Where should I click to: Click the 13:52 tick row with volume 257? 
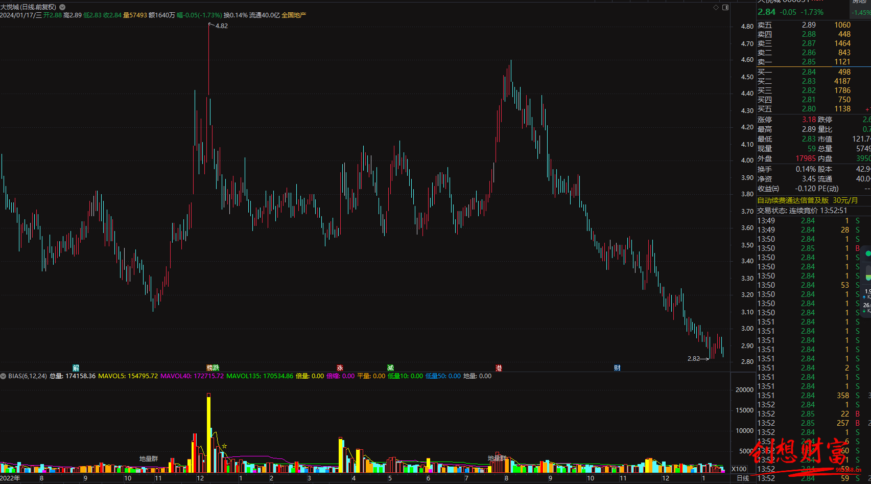tap(813, 423)
